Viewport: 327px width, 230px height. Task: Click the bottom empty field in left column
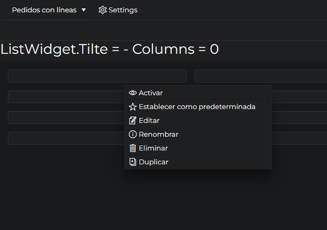pyautogui.click(x=65, y=138)
